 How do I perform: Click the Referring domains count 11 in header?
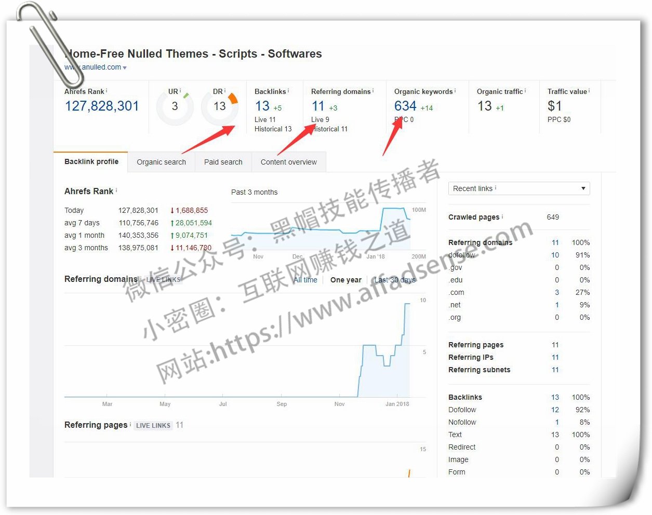(318, 106)
